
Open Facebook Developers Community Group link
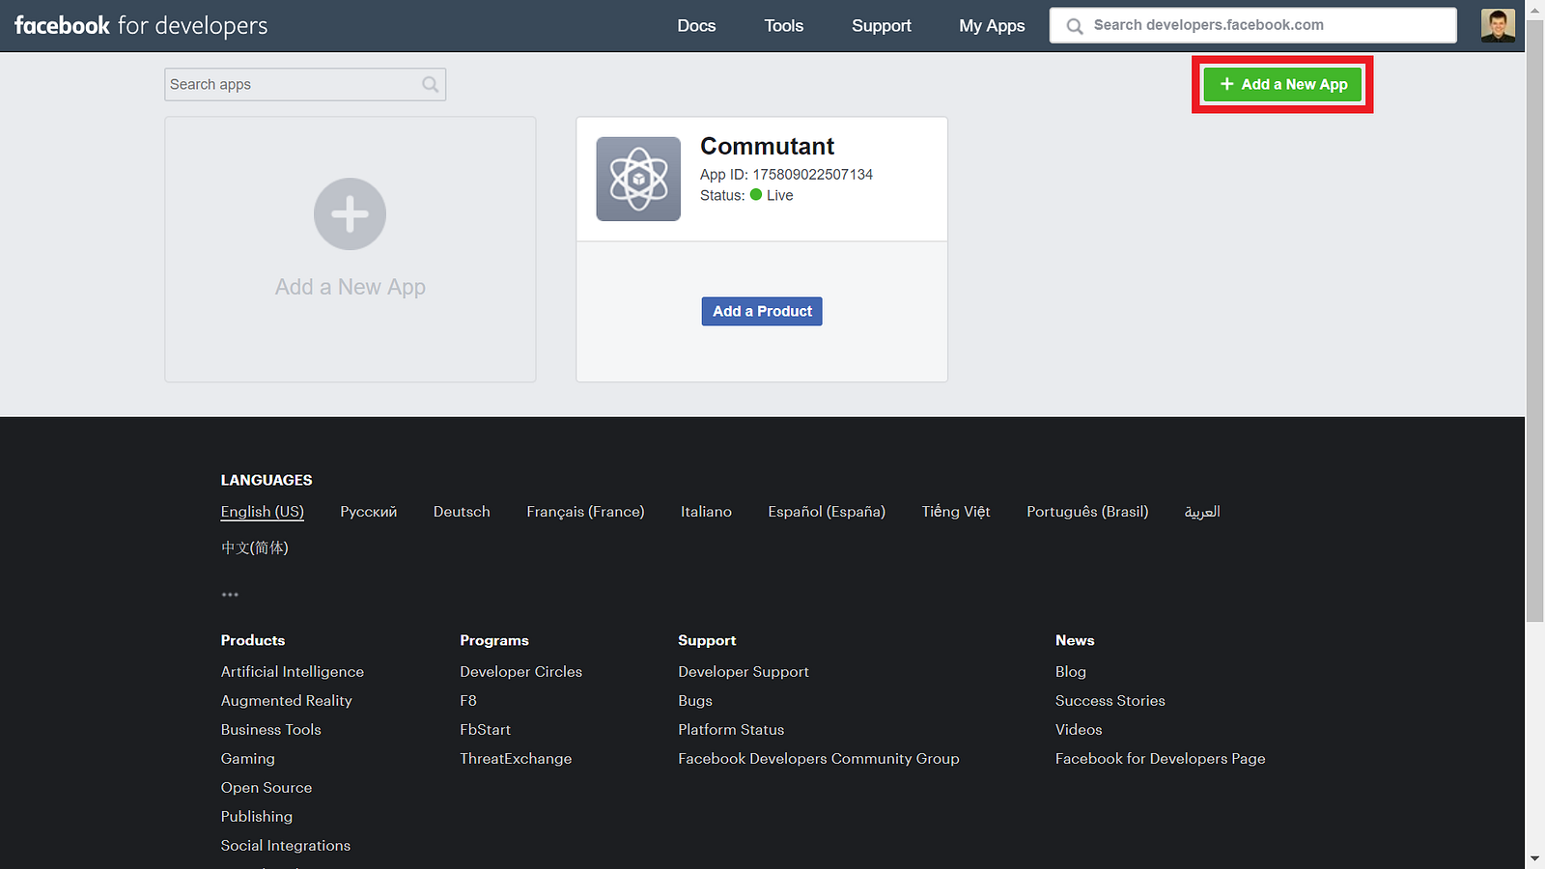click(x=819, y=759)
